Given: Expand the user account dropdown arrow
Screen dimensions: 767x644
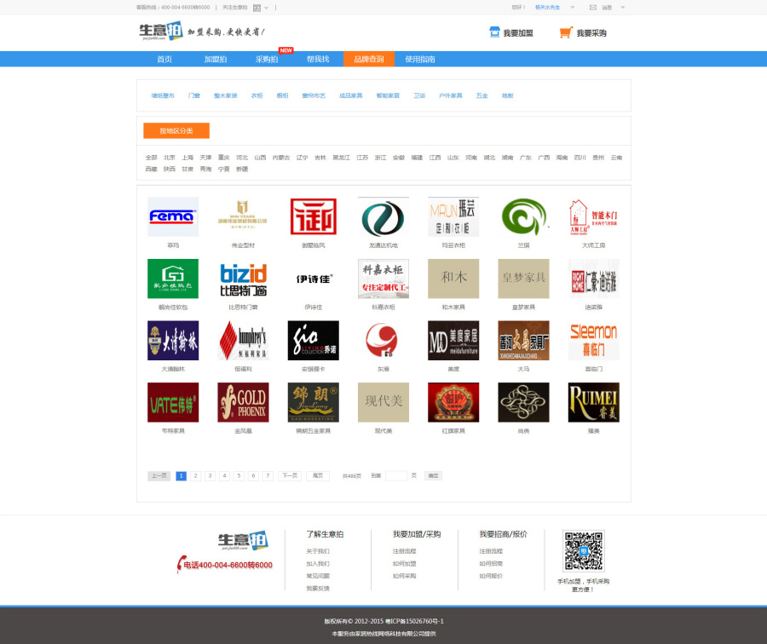Looking at the screenshot, I should click(x=573, y=8).
